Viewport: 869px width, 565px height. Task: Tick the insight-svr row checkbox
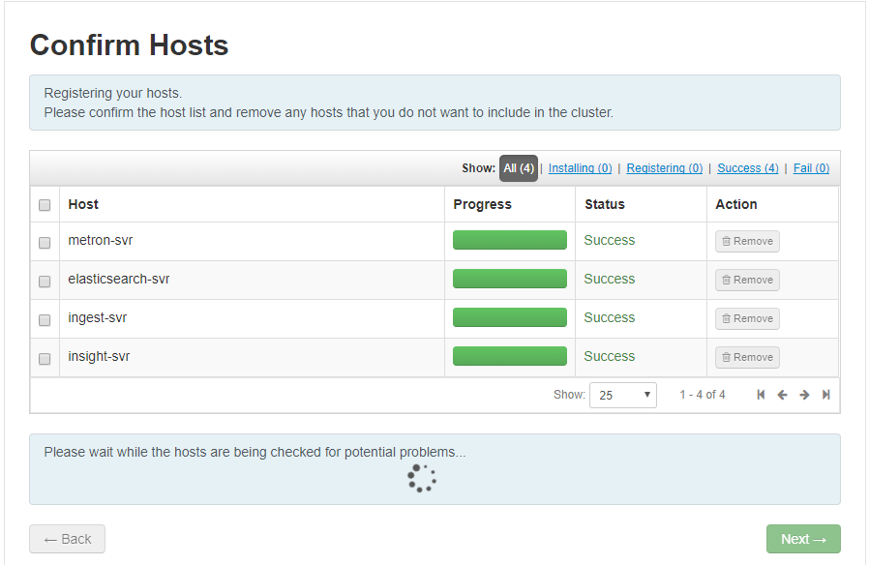point(45,359)
